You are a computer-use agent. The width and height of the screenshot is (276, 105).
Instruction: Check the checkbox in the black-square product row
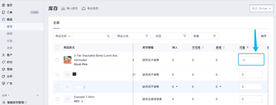(57, 74)
